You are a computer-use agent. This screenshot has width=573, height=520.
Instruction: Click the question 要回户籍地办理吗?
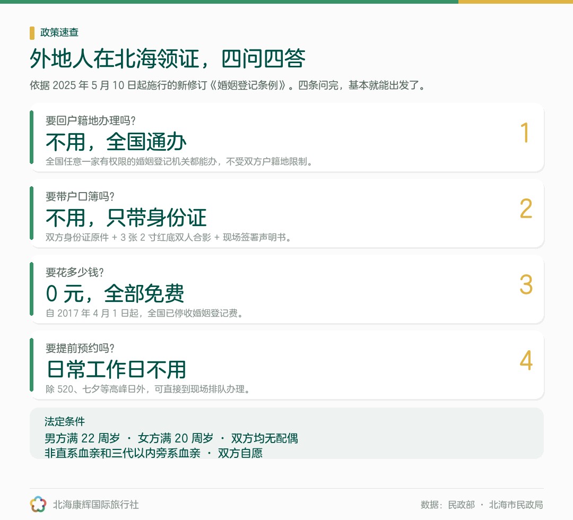(x=91, y=120)
